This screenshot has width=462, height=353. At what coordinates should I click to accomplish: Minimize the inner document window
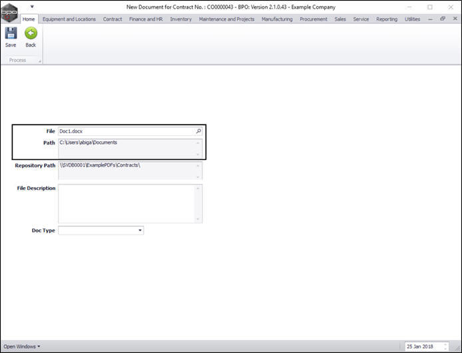pyautogui.click(x=431, y=19)
